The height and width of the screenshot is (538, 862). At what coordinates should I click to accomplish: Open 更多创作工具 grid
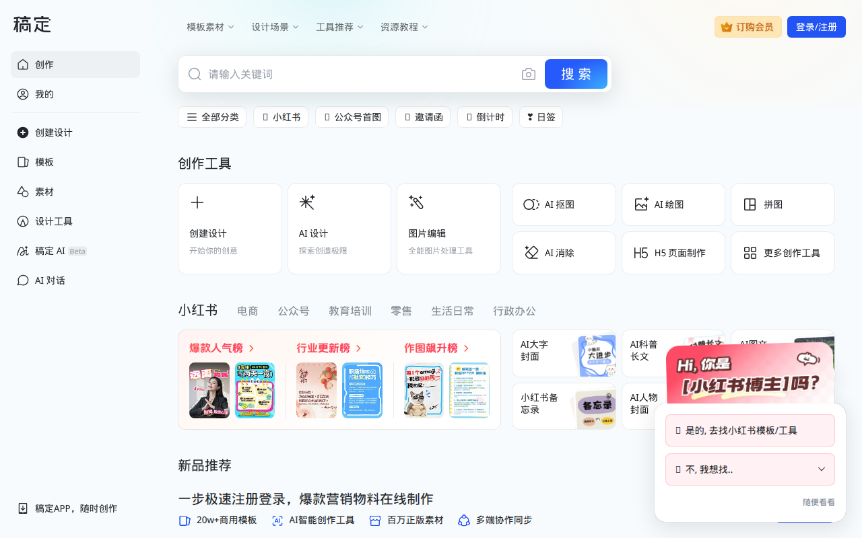tap(783, 253)
